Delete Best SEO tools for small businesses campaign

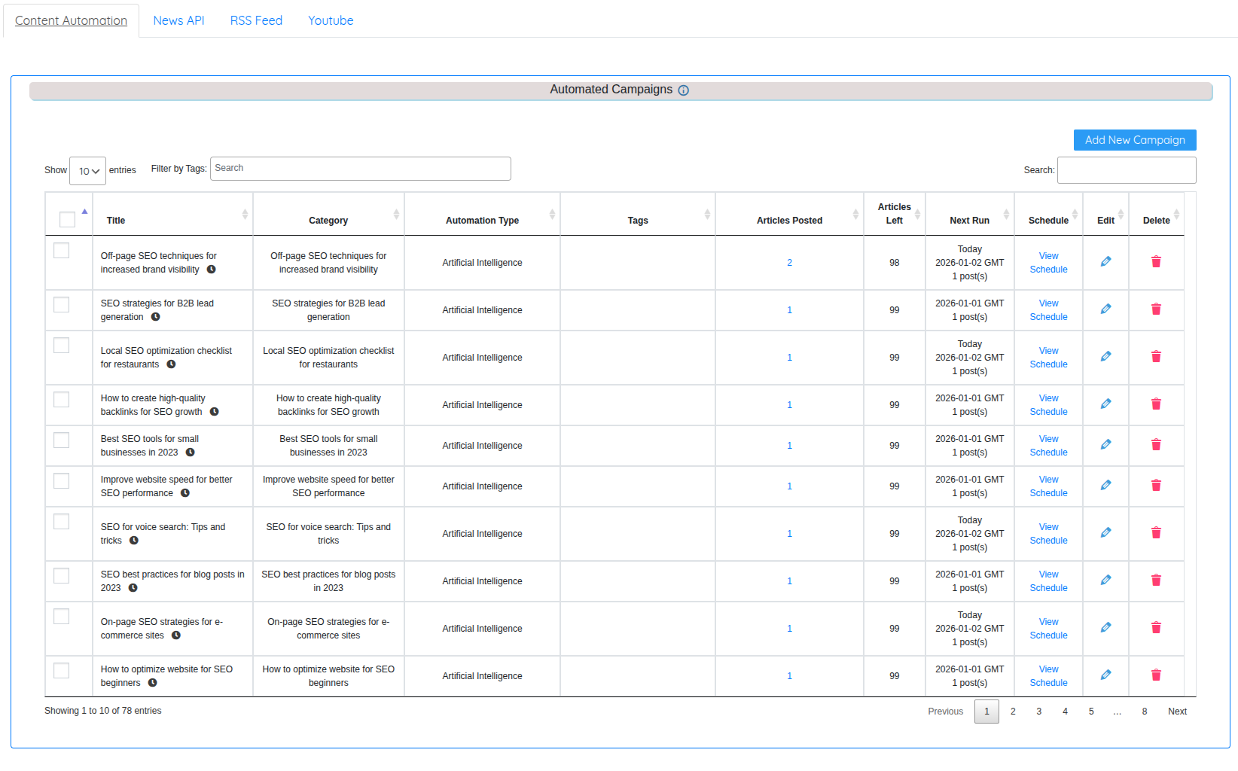coord(1156,445)
